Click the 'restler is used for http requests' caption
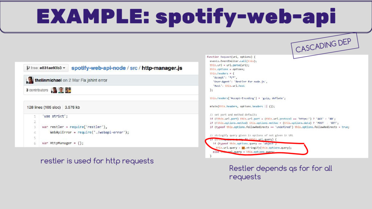The height and width of the screenshot is (209, 372). tap(97, 161)
